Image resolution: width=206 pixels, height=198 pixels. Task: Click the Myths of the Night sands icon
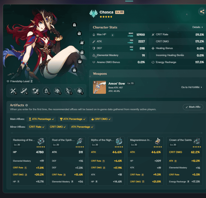coord(119,141)
